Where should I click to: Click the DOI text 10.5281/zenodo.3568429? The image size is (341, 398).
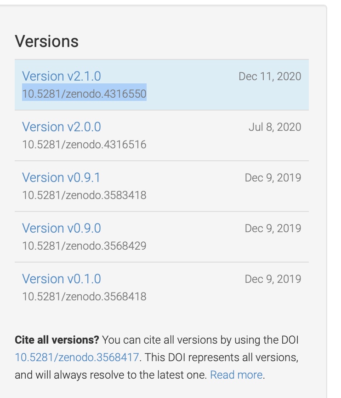click(x=84, y=246)
